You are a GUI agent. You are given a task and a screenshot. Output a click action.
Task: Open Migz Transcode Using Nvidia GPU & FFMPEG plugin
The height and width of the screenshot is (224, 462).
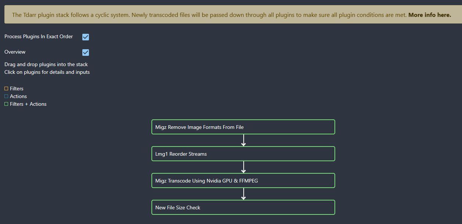point(243,181)
